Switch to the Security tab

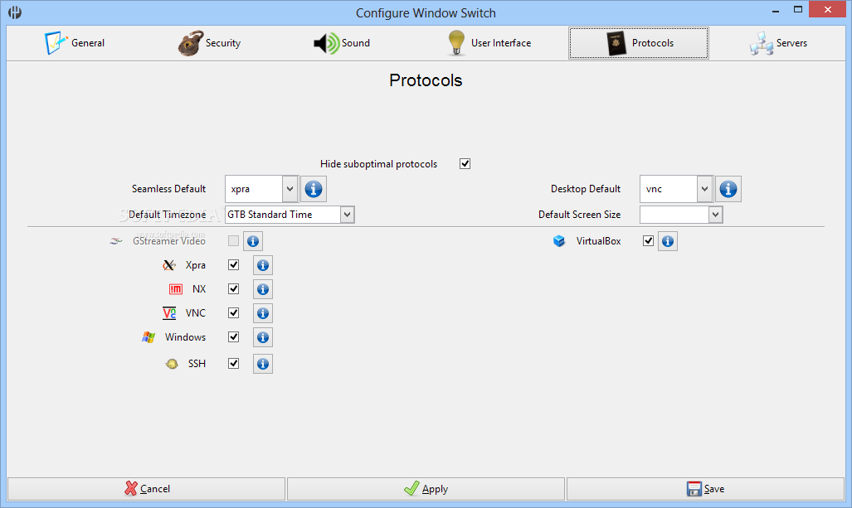point(209,43)
